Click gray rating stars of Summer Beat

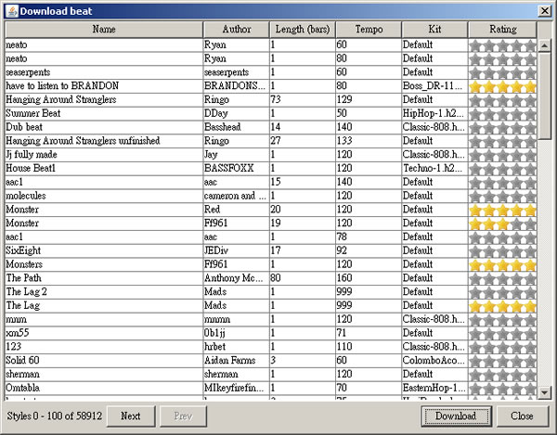(x=502, y=113)
